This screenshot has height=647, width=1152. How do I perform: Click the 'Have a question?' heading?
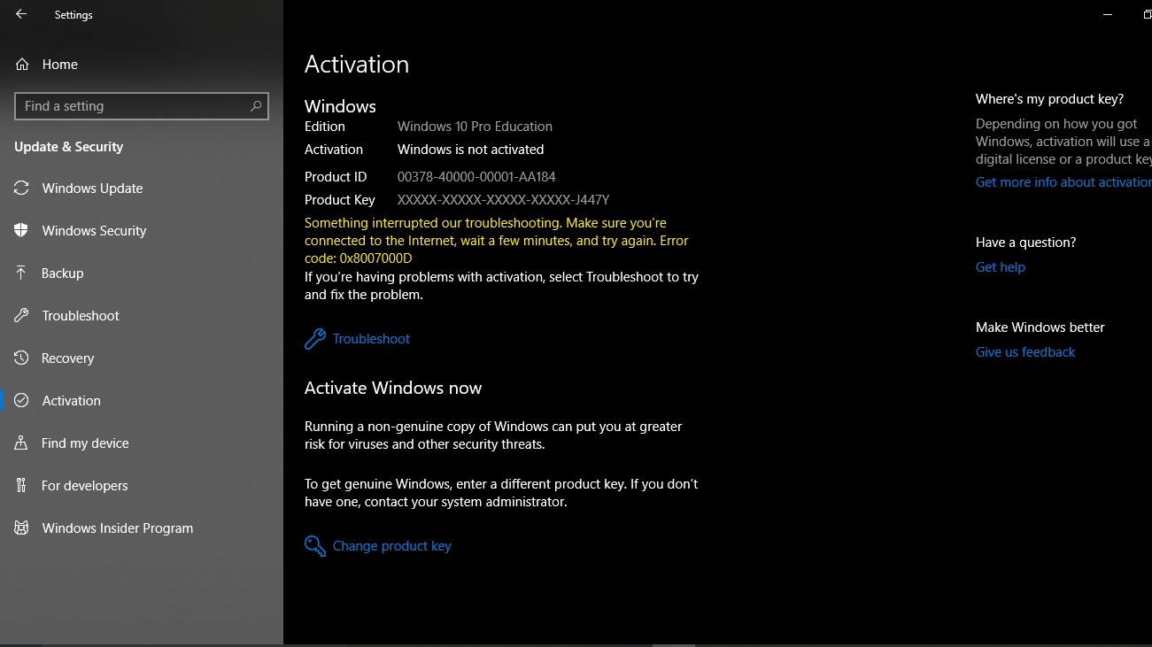pyautogui.click(x=1026, y=243)
